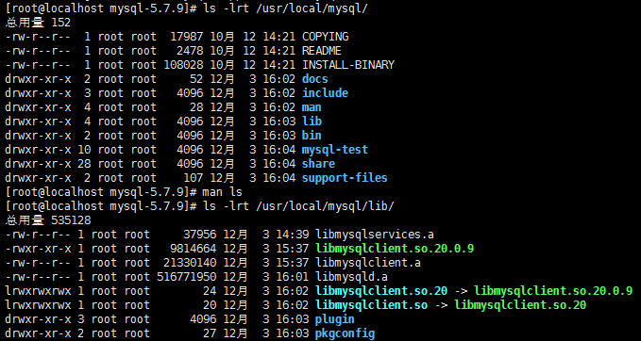Screen dimensions: 641x341
Task: Click size 52 of docs row
Action: [x=196, y=79]
